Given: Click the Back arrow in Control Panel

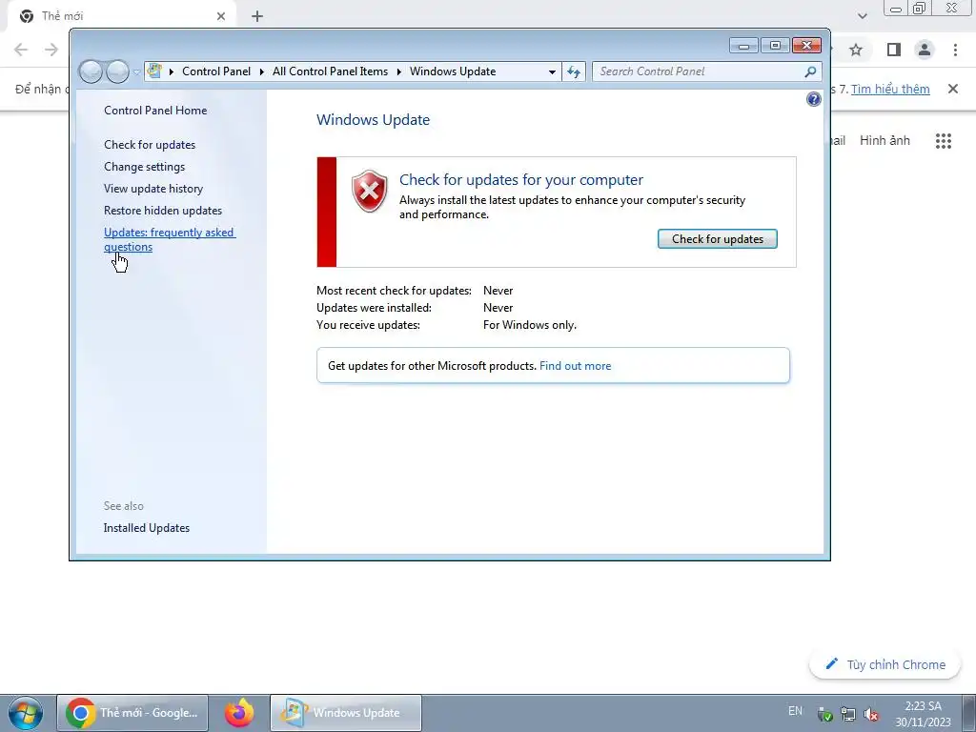Looking at the screenshot, I should (91, 71).
